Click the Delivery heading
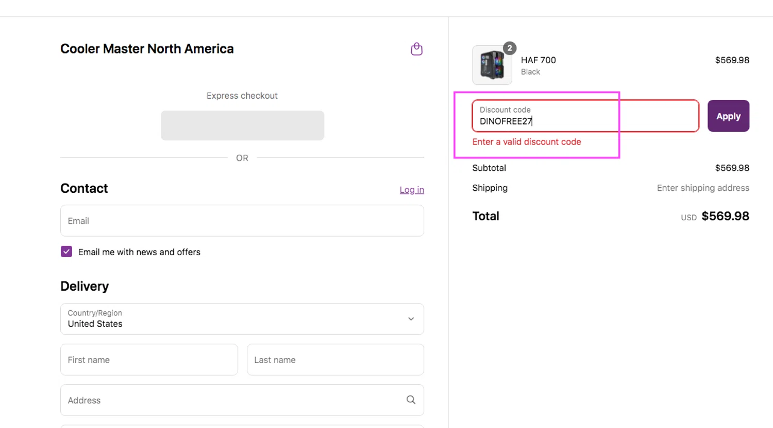 click(85, 286)
